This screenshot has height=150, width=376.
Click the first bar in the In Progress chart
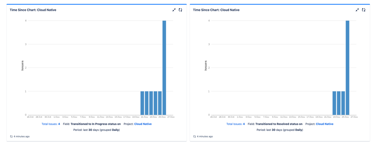[142, 103]
